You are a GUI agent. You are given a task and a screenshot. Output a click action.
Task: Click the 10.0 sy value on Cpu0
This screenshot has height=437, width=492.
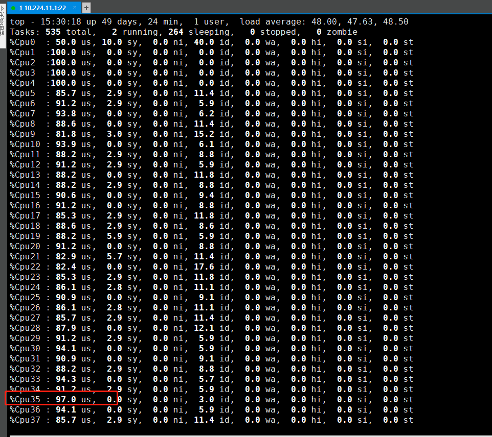coord(112,42)
